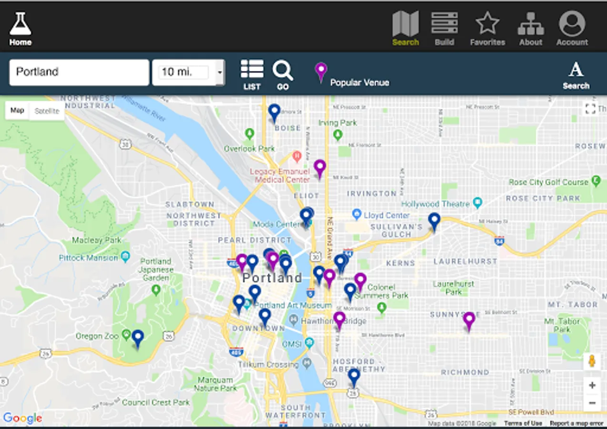Click Hollywood Theatre marker
This screenshot has height=429, width=607.
478,204
